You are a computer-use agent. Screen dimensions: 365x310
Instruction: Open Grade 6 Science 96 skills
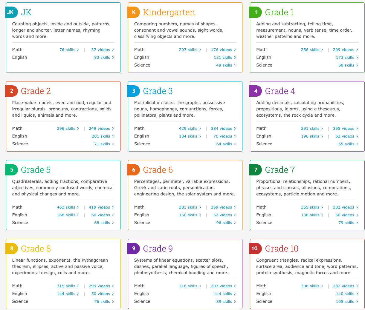226,223
